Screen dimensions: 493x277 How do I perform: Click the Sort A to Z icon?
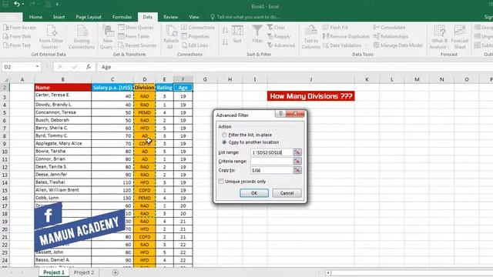point(225,31)
